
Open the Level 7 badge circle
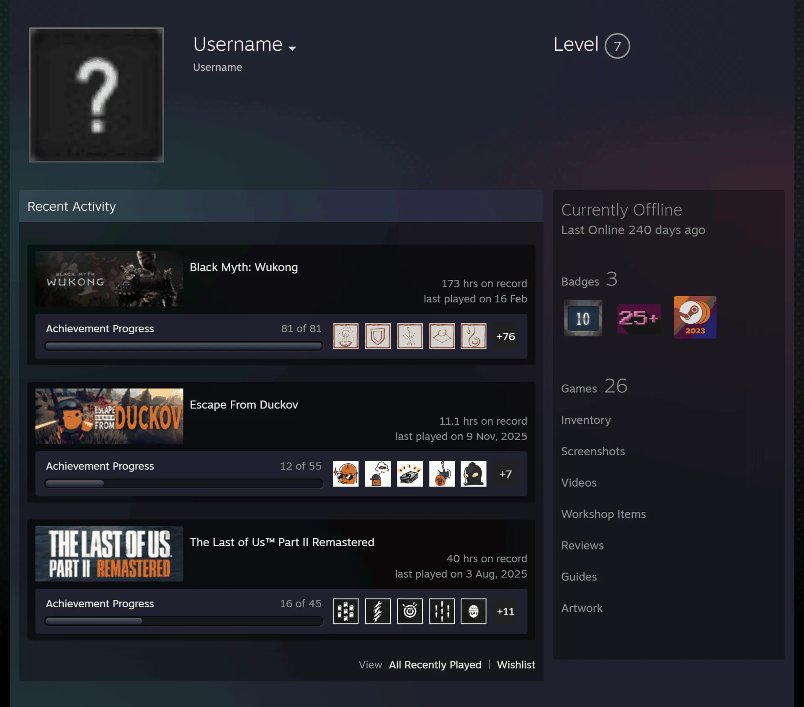click(x=617, y=46)
